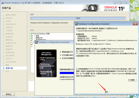Viewport: 139px width, 98px height.
Task: Close the front Database Configuration Assistant dialog
Action: pyautogui.click(x=135, y=24)
